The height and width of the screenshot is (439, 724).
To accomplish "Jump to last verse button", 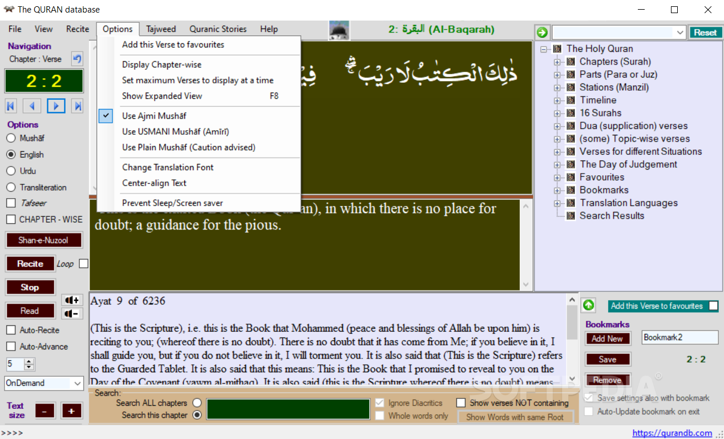I will tap(78, 106).
